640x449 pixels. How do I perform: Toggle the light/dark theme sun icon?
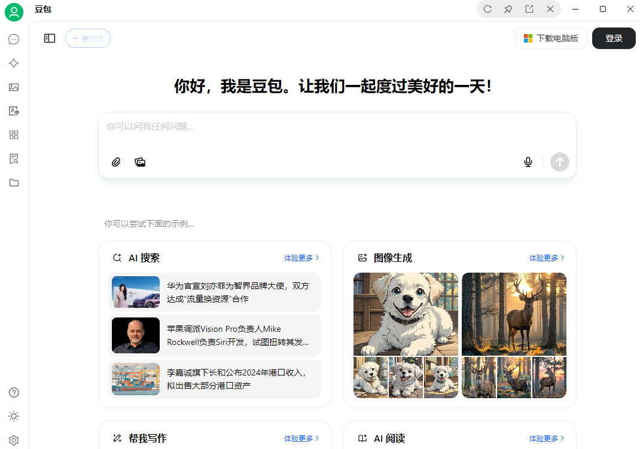(x=14, y=416)
